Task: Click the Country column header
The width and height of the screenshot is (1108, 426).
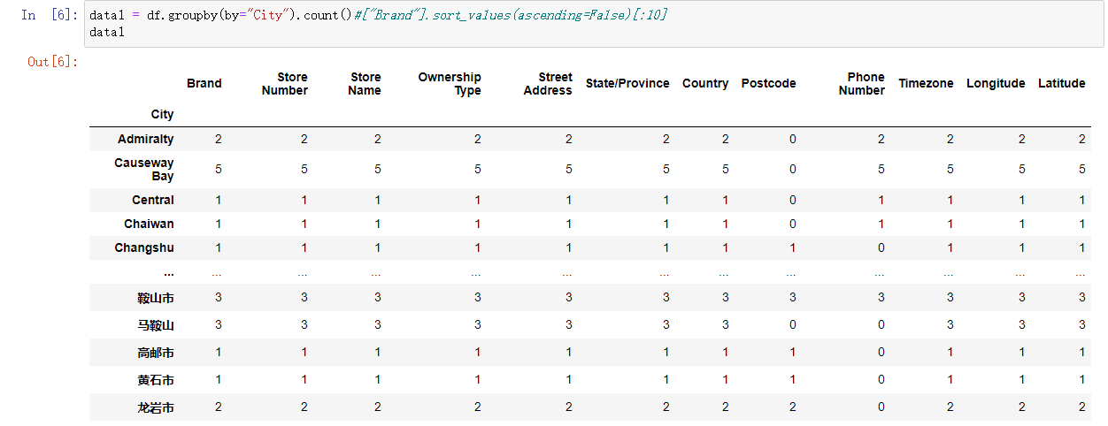Action: 705,83
